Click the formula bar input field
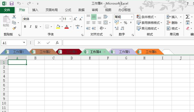This screenshot has height=112, width=194. tap(128, 43)
